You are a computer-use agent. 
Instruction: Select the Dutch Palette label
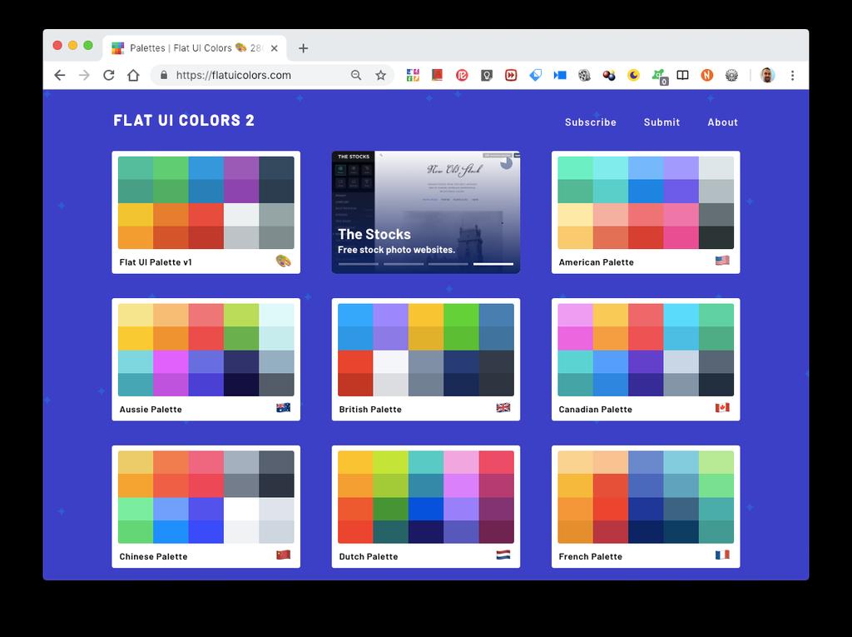(369, 556)
